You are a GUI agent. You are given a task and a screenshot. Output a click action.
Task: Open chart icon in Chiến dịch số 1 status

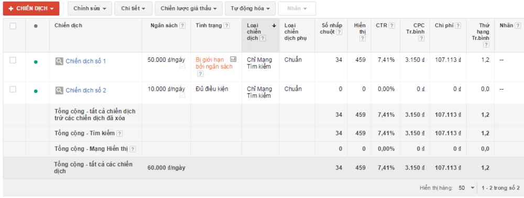click(x=233, y=59)
